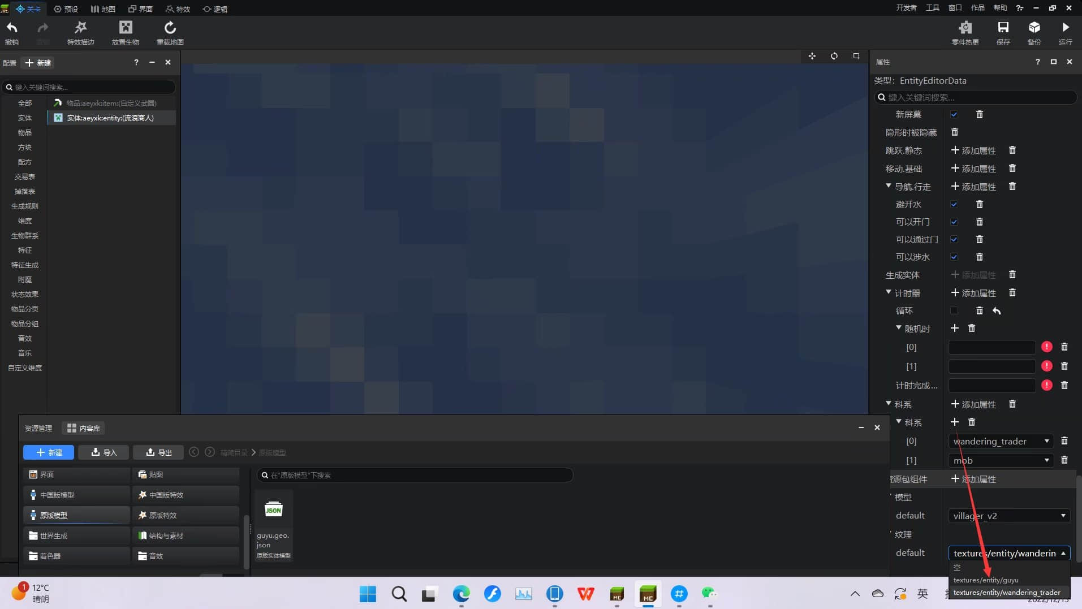Delete 科系 entry [0] wandering_trader
Screen dimensions: 1082x609
tap(1064, 440)
